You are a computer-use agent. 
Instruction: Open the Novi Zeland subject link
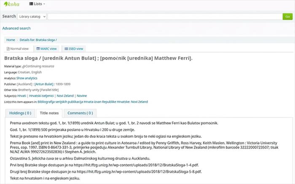[x=65, y=96]
